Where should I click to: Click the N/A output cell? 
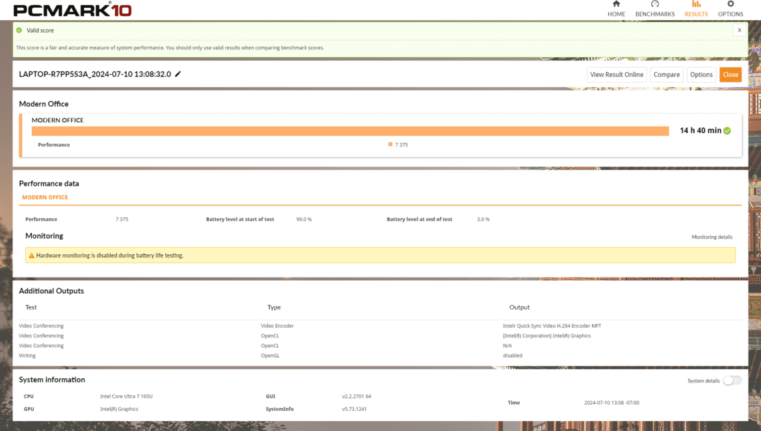[x=507, y=346]
